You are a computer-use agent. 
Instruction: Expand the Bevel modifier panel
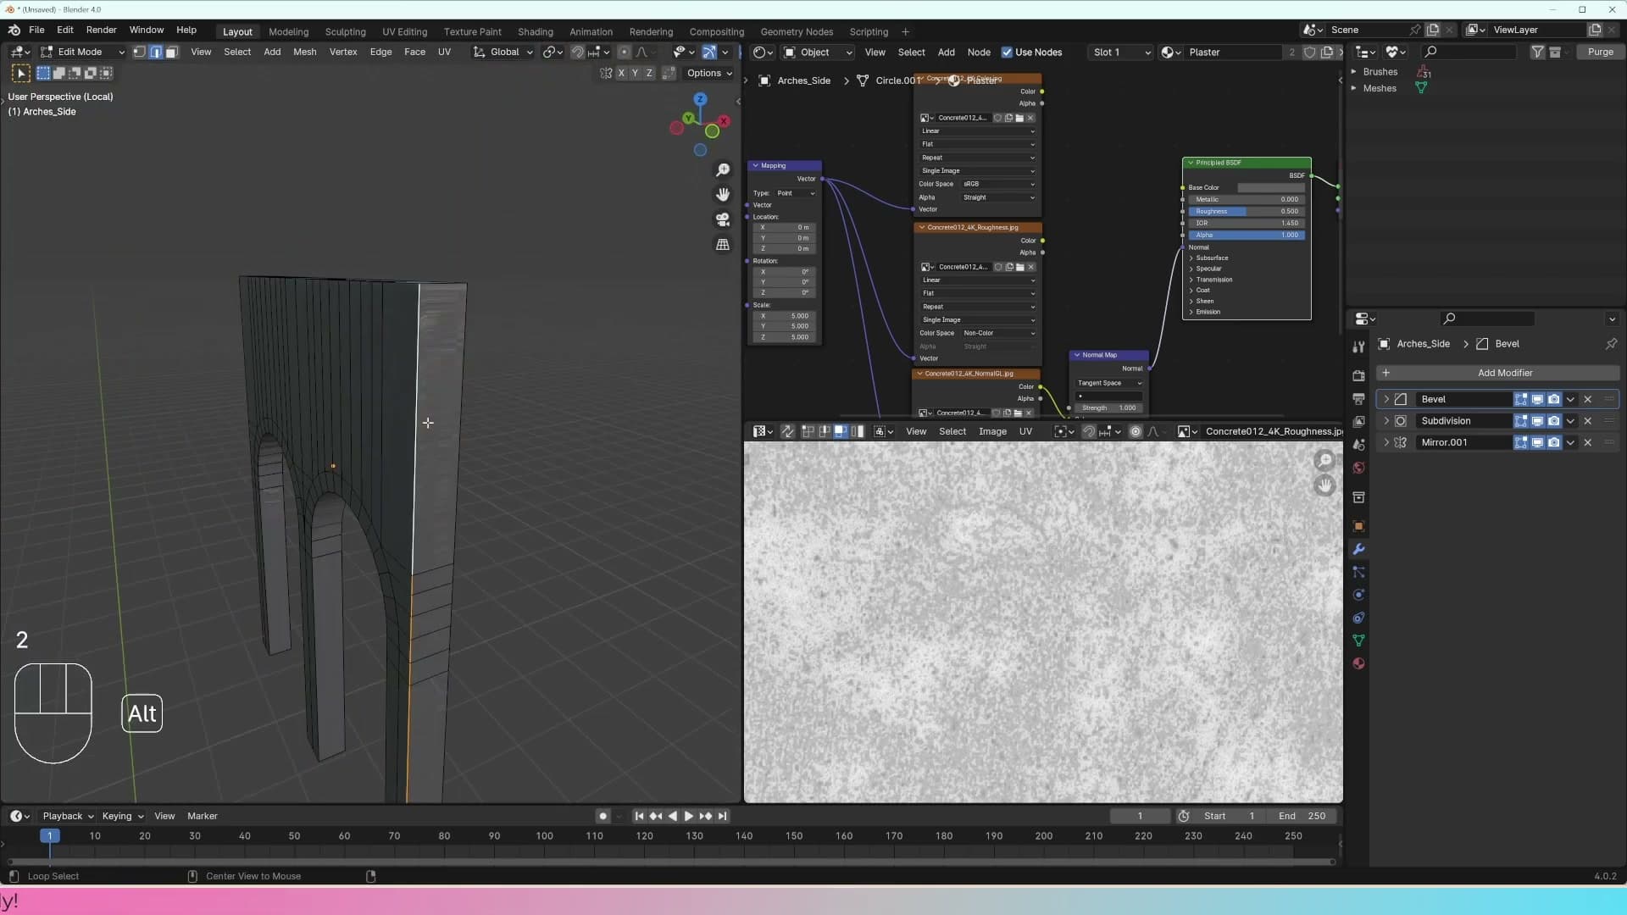coord(1386,399)
